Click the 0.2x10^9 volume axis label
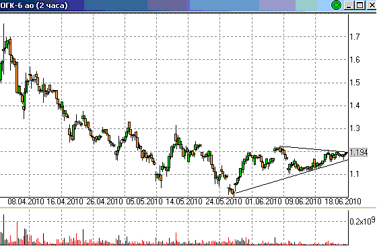This screenshot has width=377, height=246. (362, 221)
